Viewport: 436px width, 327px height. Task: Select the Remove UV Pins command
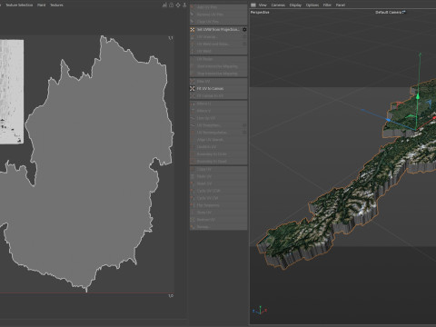(x=218, y=15)
